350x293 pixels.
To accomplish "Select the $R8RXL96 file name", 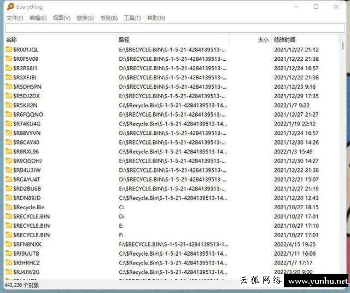I will tap(26, 152).
